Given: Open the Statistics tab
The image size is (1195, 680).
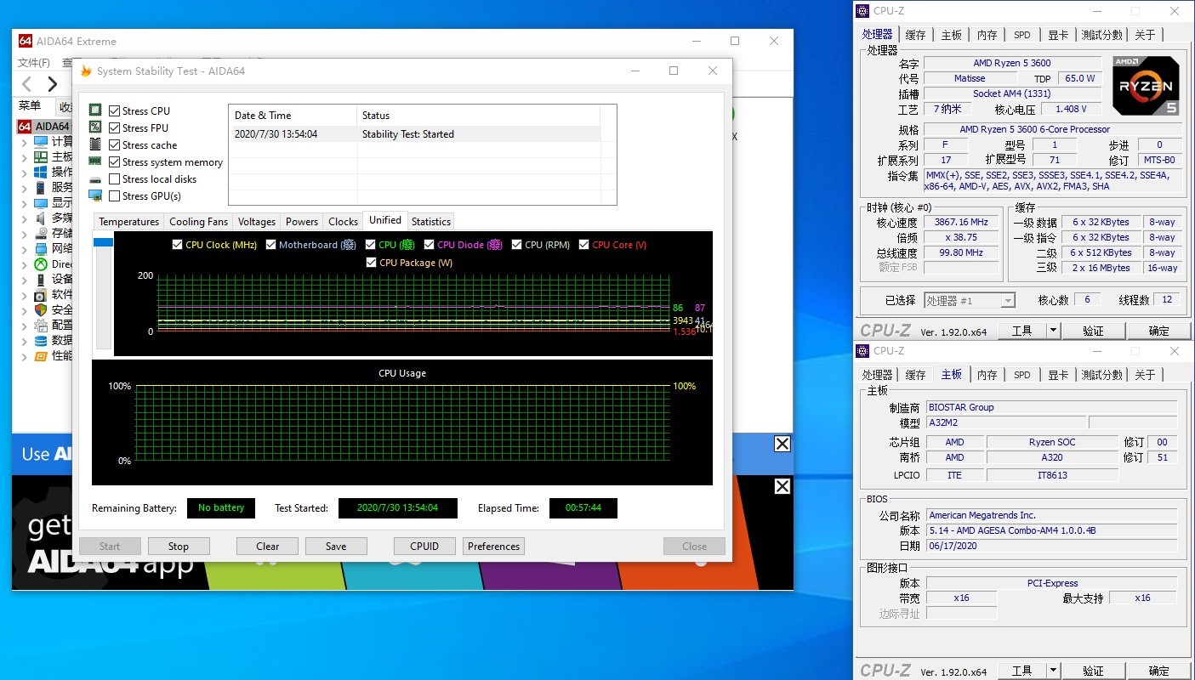Looking at the screenshot, I should [x=430, y=222].
